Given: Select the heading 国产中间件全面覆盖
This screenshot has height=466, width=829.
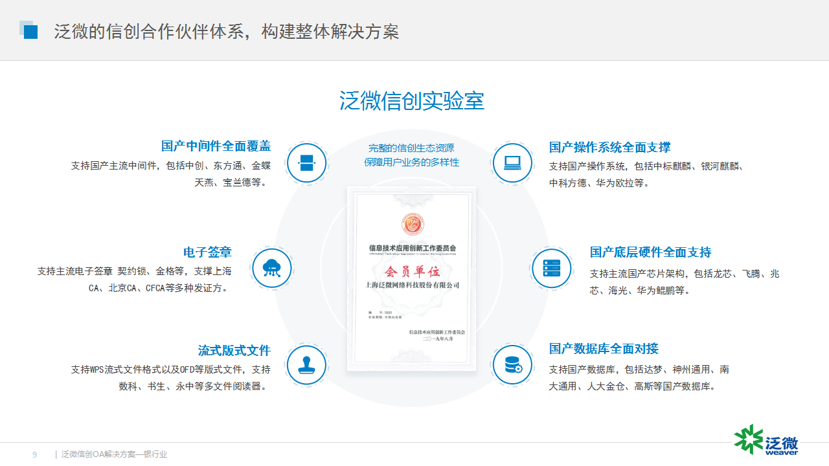Looking at the screenshot, I should (216, 146).
